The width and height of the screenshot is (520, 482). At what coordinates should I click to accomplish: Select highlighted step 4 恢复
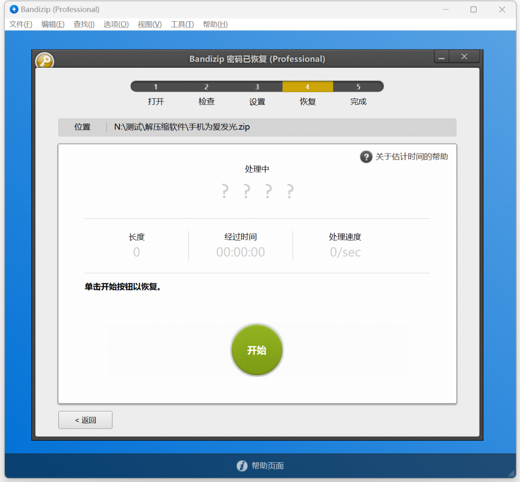tap(307, 87)
